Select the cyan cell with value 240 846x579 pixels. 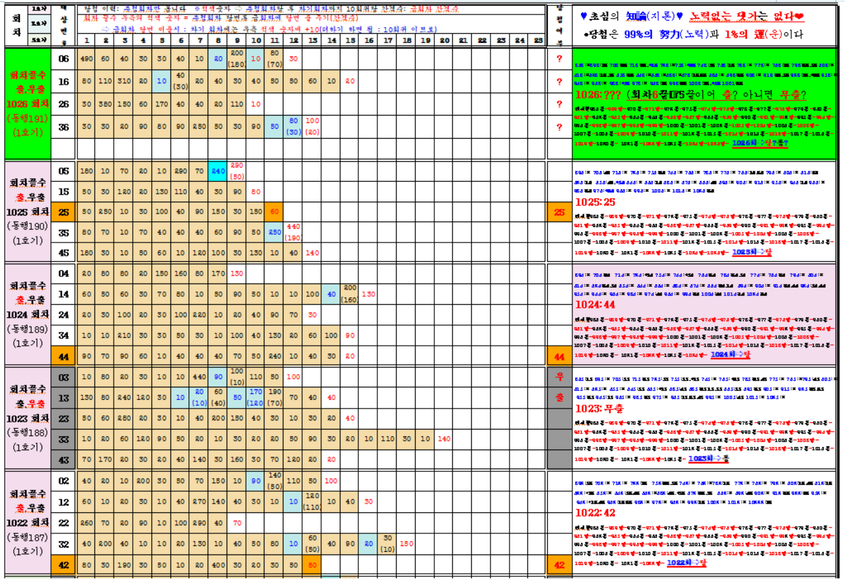coord(218,171)
